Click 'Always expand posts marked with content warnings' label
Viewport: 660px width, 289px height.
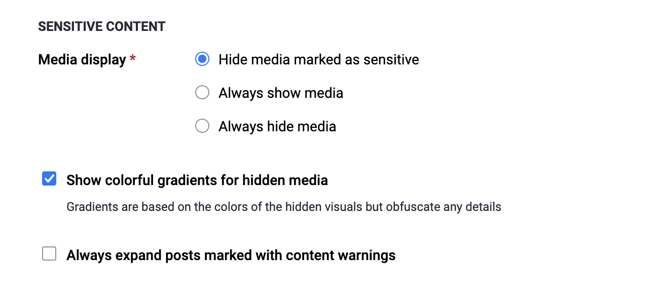click(x=231, y=255)
